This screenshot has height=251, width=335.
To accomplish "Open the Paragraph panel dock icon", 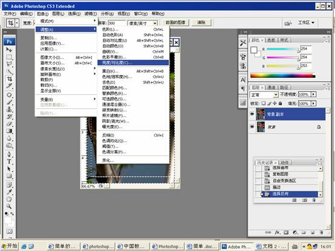I will click(243, 88).
